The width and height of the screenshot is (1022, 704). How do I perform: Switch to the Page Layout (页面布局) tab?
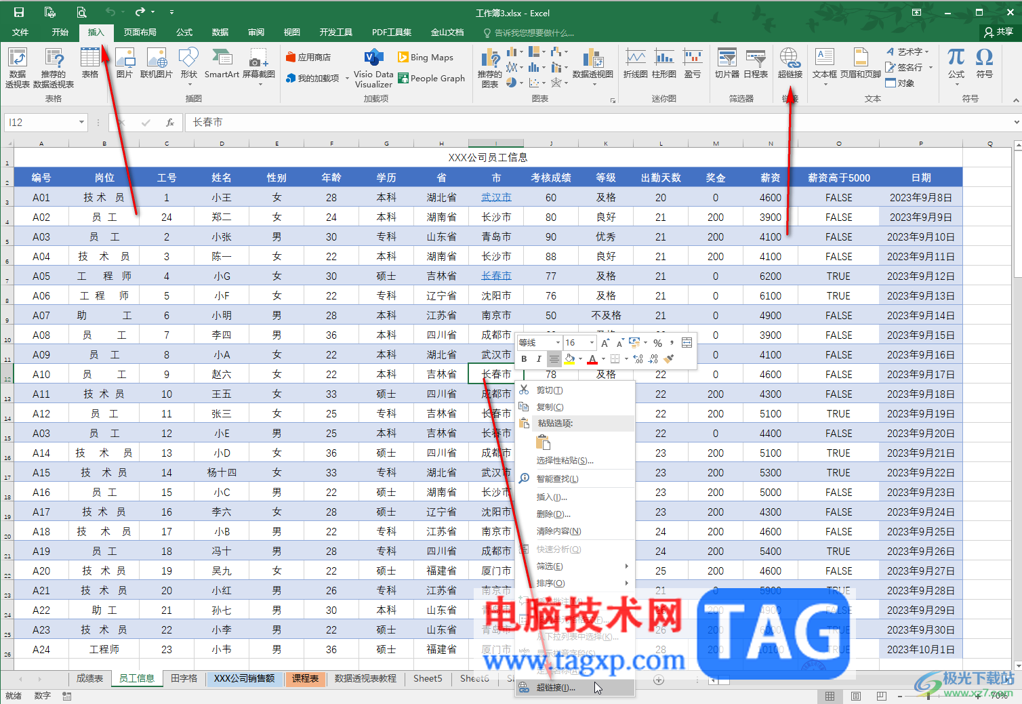click(x=140, y=32)
